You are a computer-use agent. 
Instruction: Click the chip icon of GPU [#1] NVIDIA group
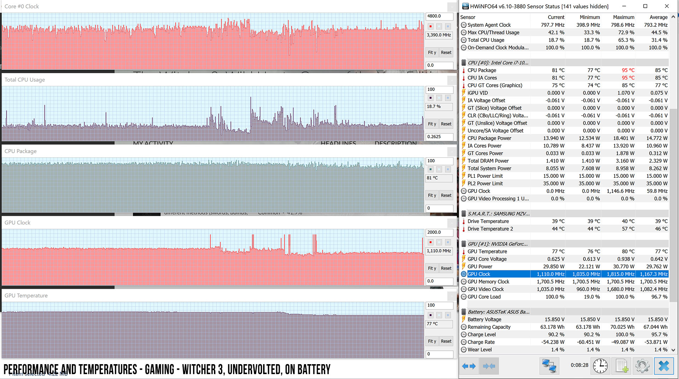464,244
